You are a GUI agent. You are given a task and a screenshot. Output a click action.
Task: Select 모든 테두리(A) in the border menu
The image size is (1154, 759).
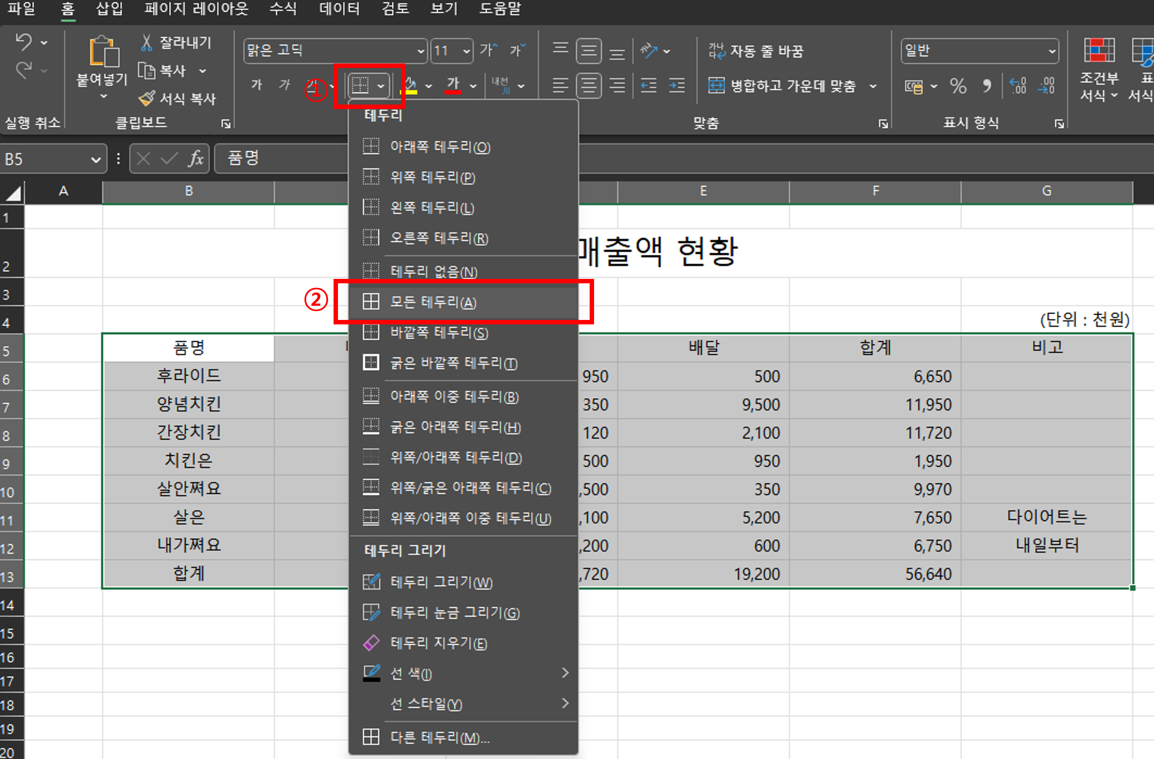tap(463, 302)
